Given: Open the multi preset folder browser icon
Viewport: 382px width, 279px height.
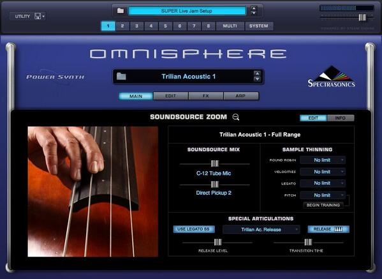Looking at the screenshot, I should 121,11.
